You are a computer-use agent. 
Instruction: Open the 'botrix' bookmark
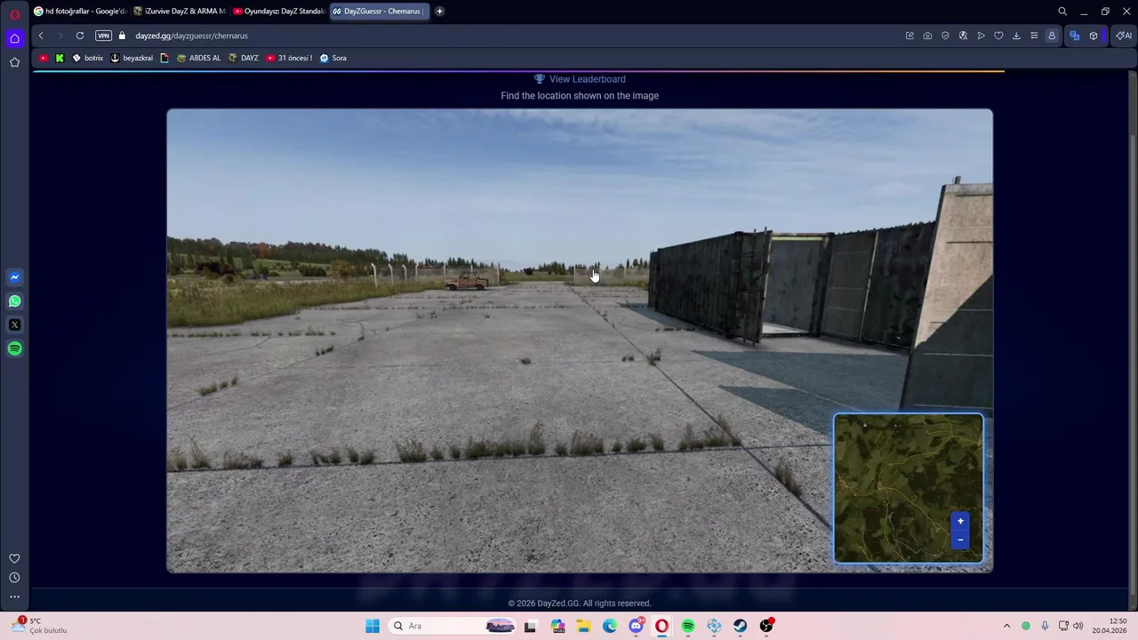click(87, 58)
